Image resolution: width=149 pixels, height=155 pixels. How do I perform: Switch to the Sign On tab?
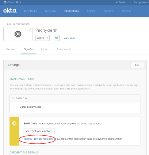pyautogui.click(x=28, y=49)
